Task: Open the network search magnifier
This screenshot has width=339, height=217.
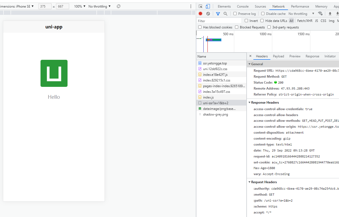Action: 225,14
